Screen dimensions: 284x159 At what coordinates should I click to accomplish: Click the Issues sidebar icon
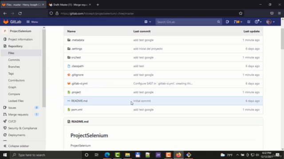[x=5, y=108]
